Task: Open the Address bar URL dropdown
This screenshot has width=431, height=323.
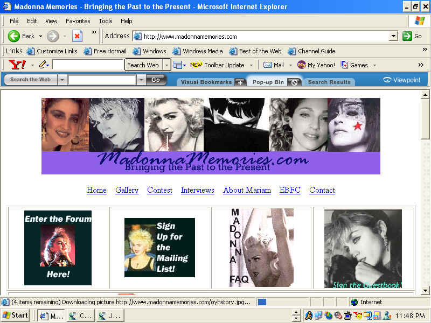Action: tap(394, 36)
